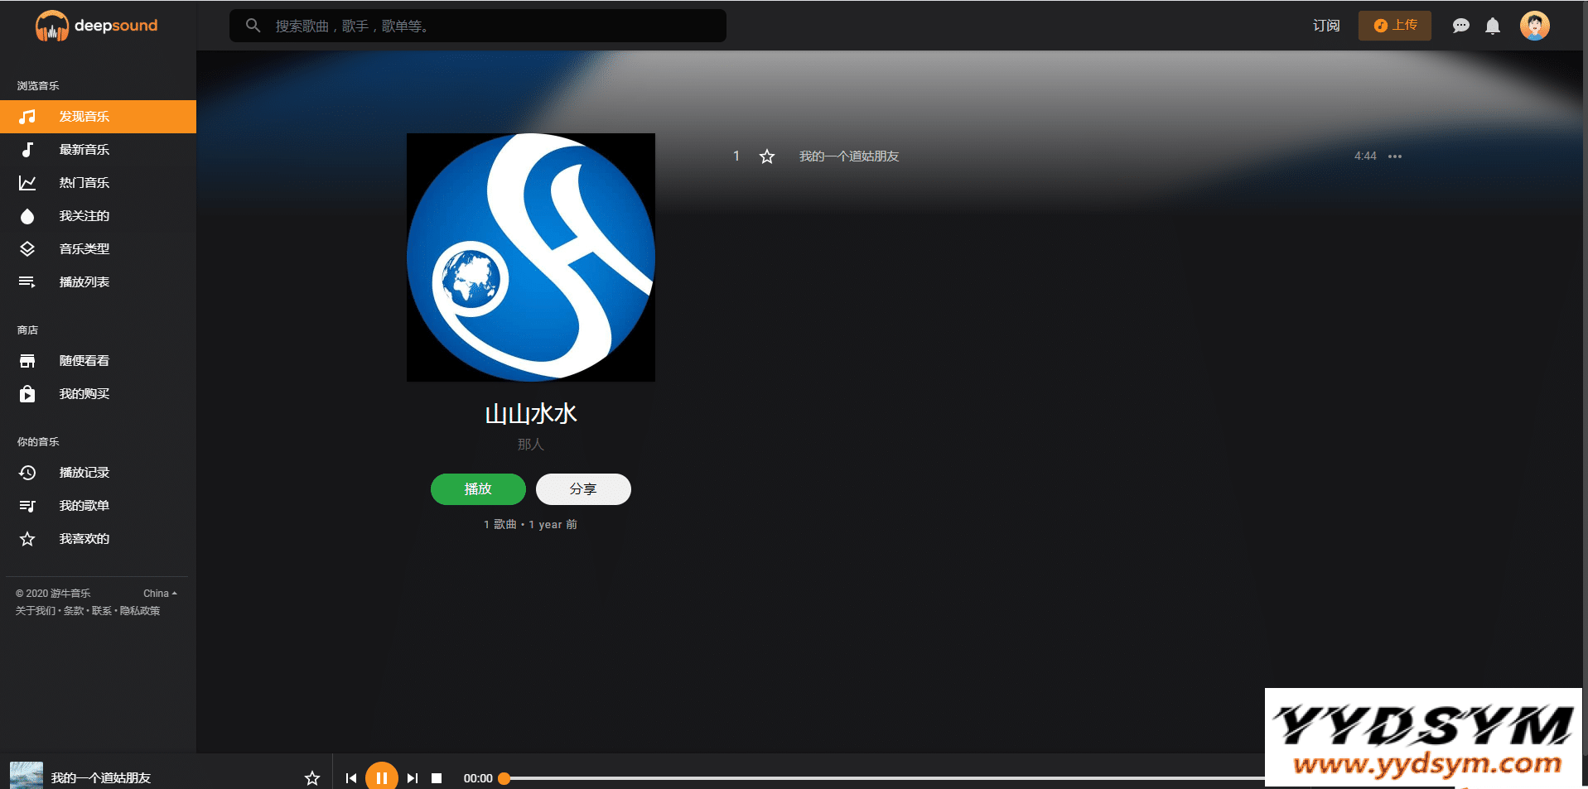Open the notifications bell icon
The image size is (1588, 789).
1492,26
